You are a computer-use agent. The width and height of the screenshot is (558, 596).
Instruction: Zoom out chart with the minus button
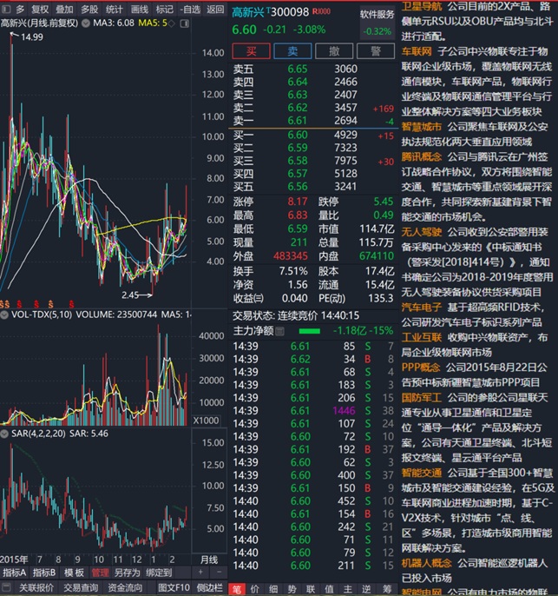click(x=219, y=572)
